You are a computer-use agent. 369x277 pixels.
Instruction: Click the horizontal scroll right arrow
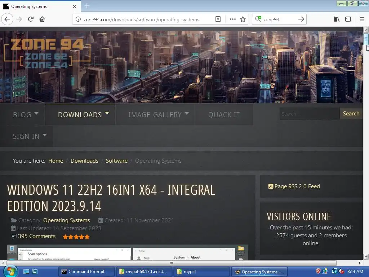pos(360,263)
